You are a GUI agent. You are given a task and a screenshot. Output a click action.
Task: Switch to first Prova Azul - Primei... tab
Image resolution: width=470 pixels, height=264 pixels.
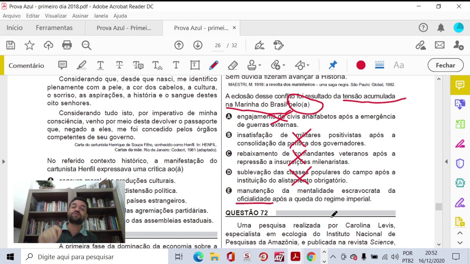coord(124,28)
